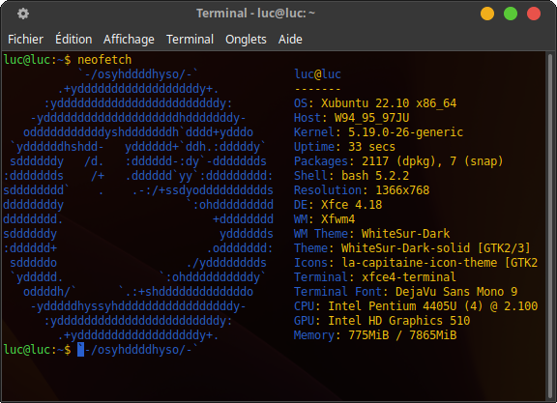
Task: Click the 'Memory: 775MiB / 7865MiB' line
Action: pos(375,335)
